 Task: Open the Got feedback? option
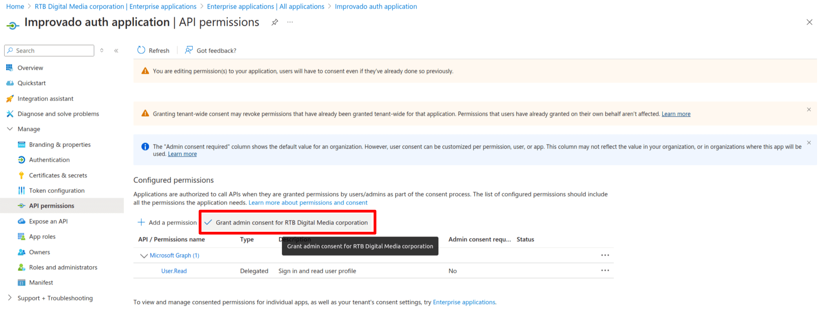coord(210,51)
